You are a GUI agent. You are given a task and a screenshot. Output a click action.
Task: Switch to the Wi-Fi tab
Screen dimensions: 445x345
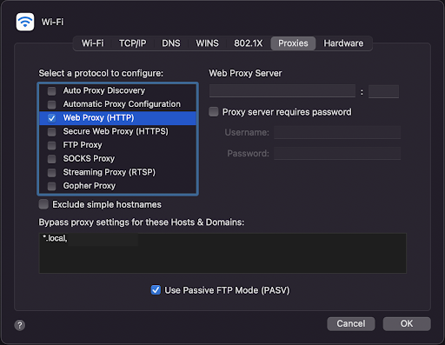92,43
